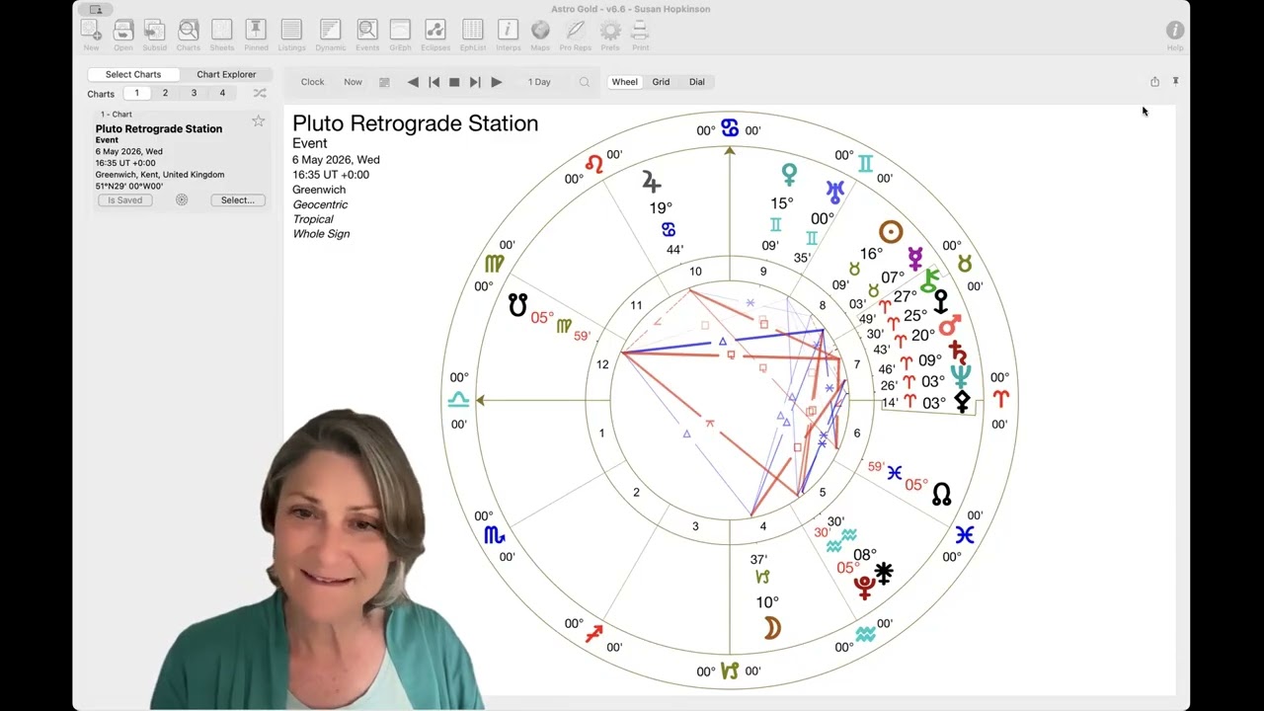Image resolution: width=1264 pixels, height=711 pixels.
Task: Select chart slot 3
Action: 194,93
